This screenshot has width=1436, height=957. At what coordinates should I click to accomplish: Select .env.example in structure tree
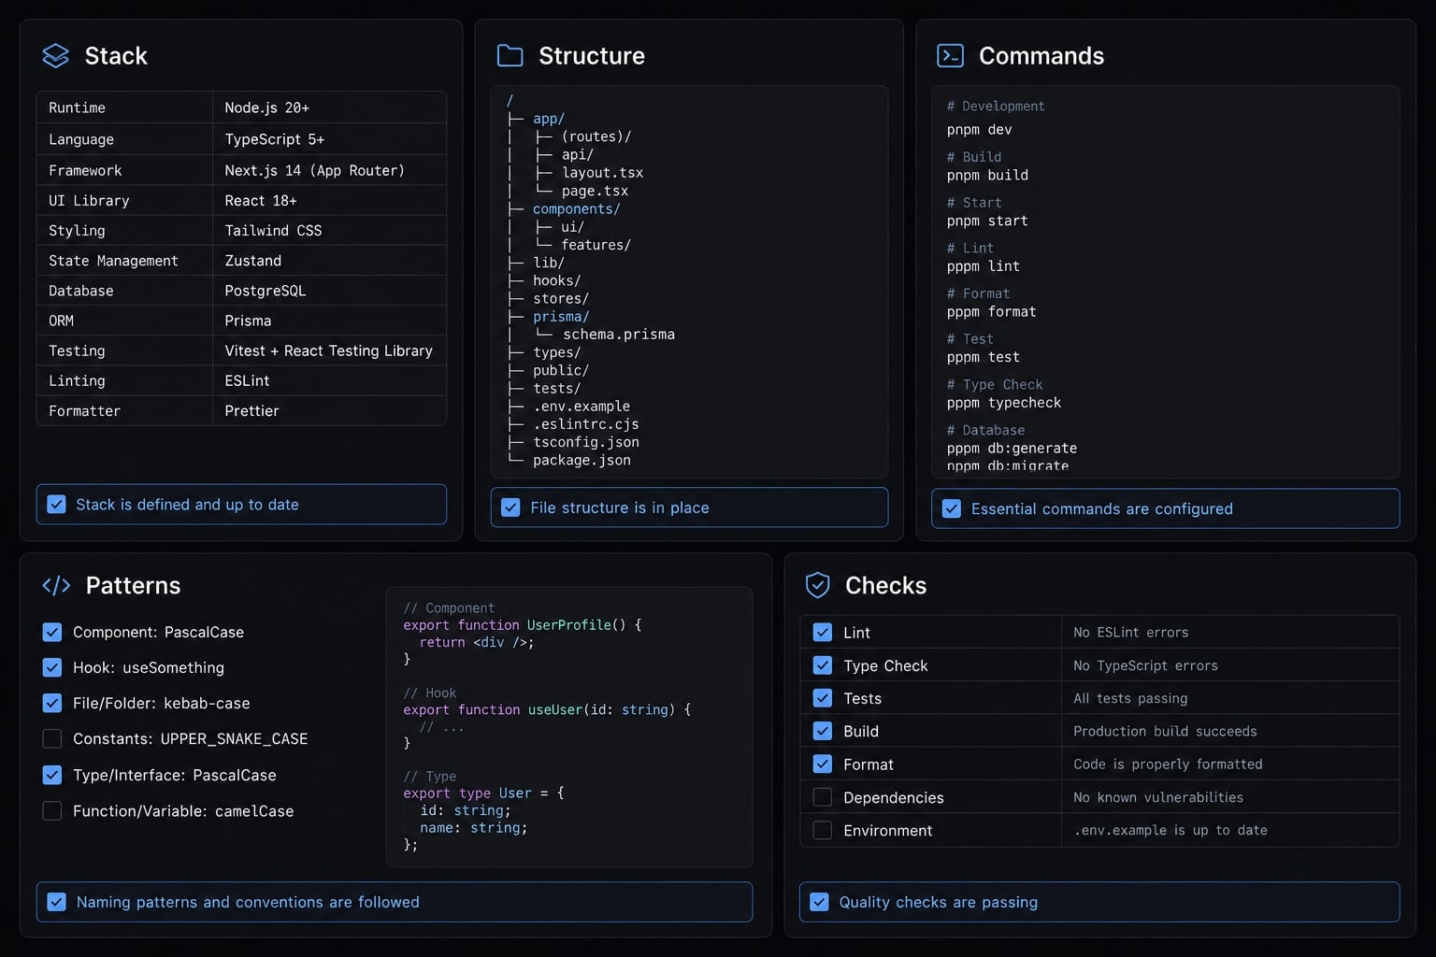pos(582,407)
